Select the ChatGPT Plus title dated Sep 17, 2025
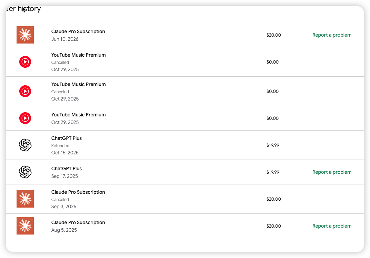This screenshot has width=370, height=258. (67, 169)
